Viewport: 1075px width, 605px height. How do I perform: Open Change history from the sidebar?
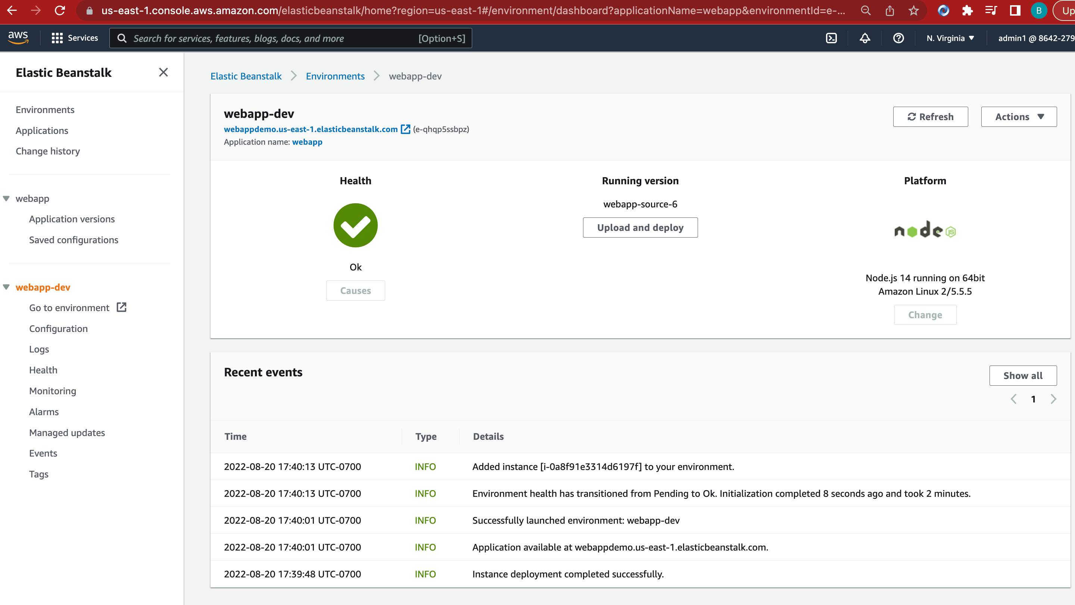coord(47,151)
